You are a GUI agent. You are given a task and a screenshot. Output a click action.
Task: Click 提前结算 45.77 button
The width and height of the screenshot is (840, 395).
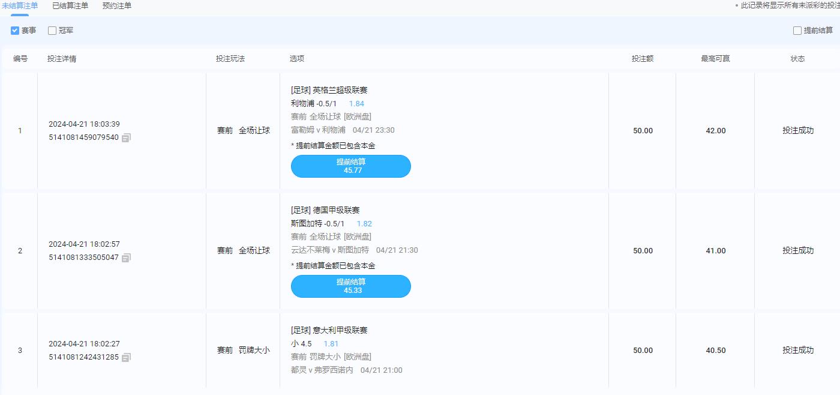[x=351, y=166]
